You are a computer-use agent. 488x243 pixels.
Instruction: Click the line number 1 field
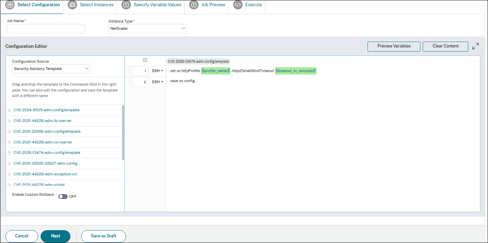click(140, 71)
